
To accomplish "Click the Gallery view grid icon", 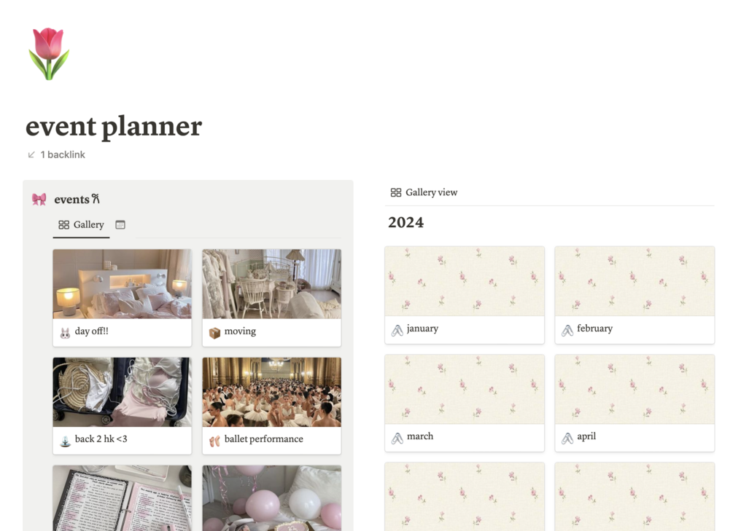I will (x=396, y=192).
